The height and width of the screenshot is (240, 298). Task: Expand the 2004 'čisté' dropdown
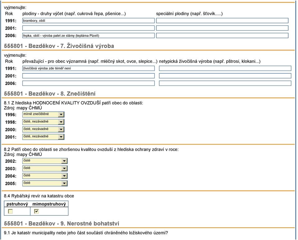click(x=45, y=176)
